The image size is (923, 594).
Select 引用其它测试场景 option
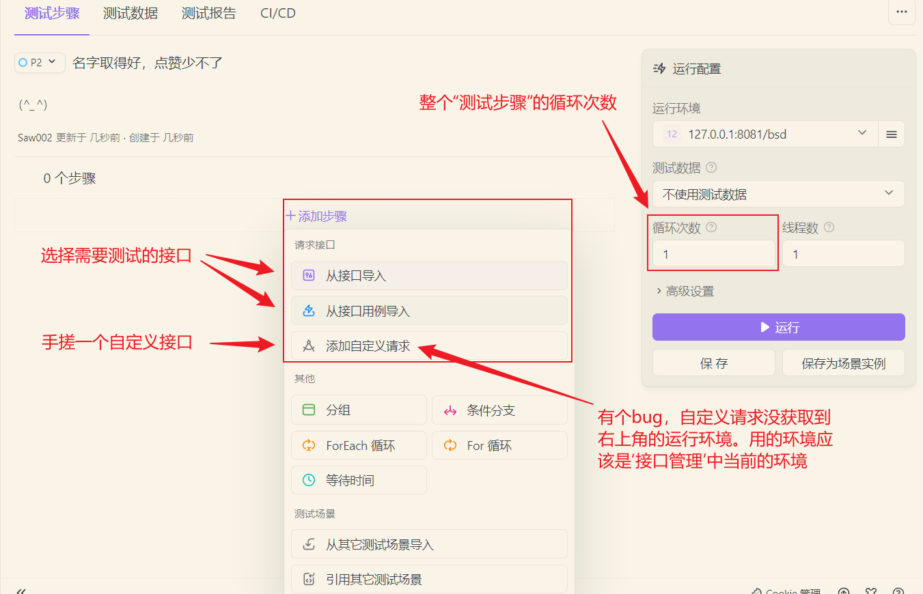point(429,580)
